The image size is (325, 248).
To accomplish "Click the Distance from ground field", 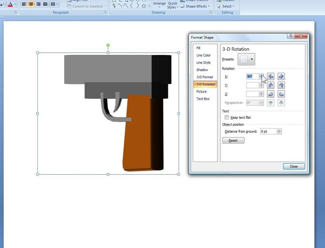I will coord(269,131).
